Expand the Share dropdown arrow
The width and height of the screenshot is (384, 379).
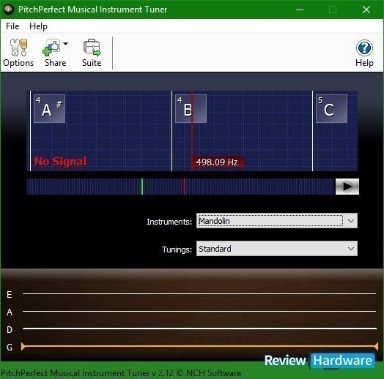pos(65,44)
